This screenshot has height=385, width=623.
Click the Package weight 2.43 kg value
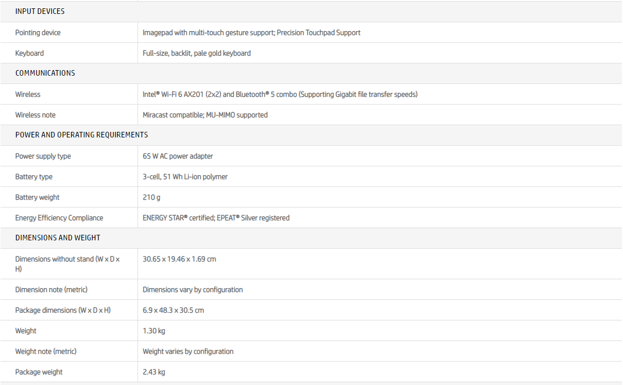(x=154, y=372)
